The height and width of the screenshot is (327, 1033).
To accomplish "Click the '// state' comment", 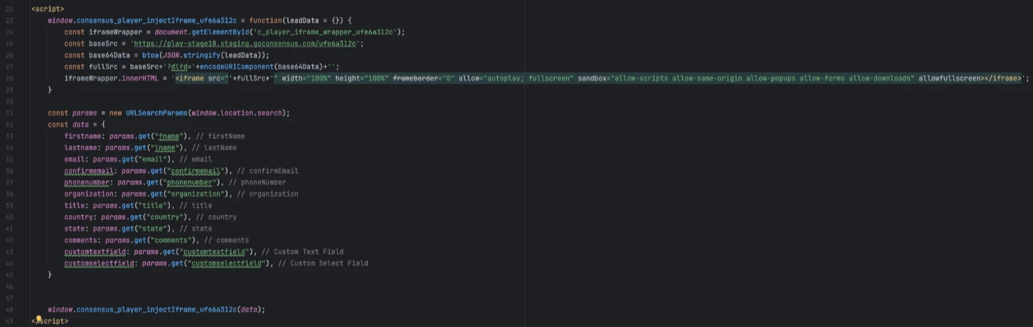I will [x=196, y=228].
